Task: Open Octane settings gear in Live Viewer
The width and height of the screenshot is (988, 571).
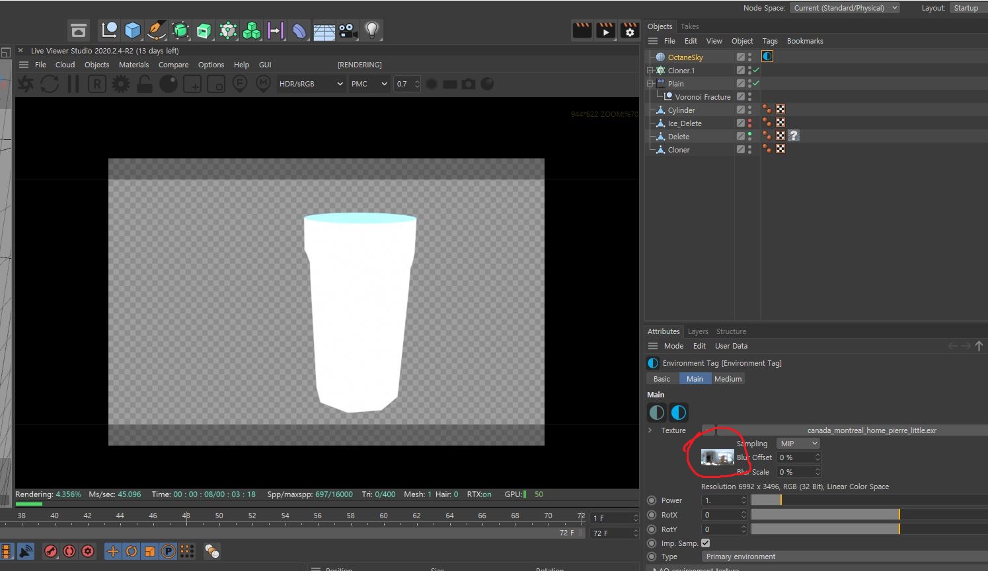Action: pos(121,84)
